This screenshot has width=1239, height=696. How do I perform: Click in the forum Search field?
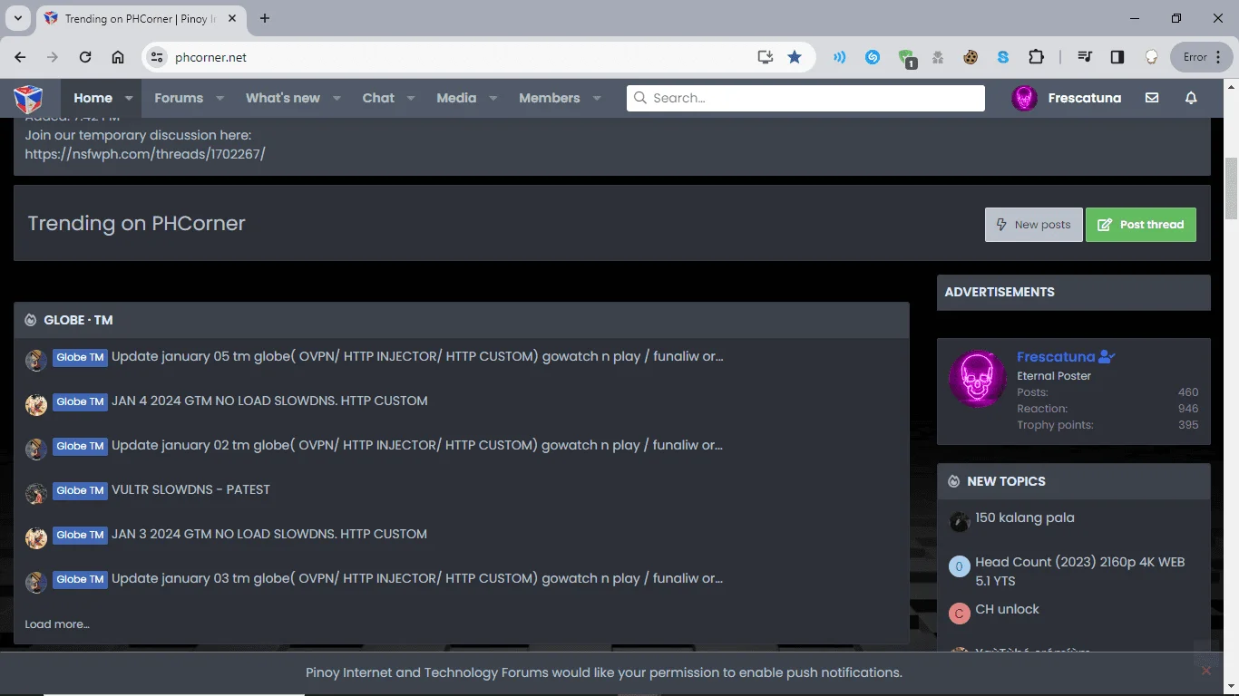[805, 98]
